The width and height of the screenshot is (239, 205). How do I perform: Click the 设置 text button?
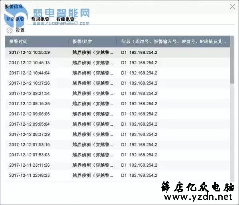coord(20,30)
